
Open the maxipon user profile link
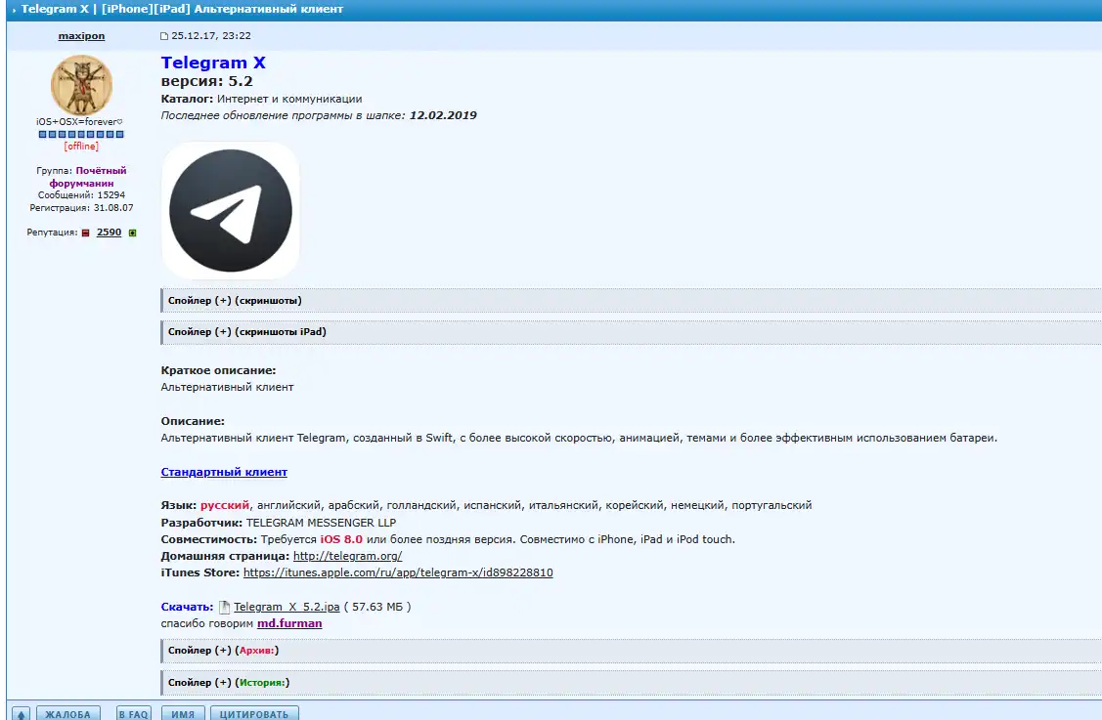(x=81, y=36)
